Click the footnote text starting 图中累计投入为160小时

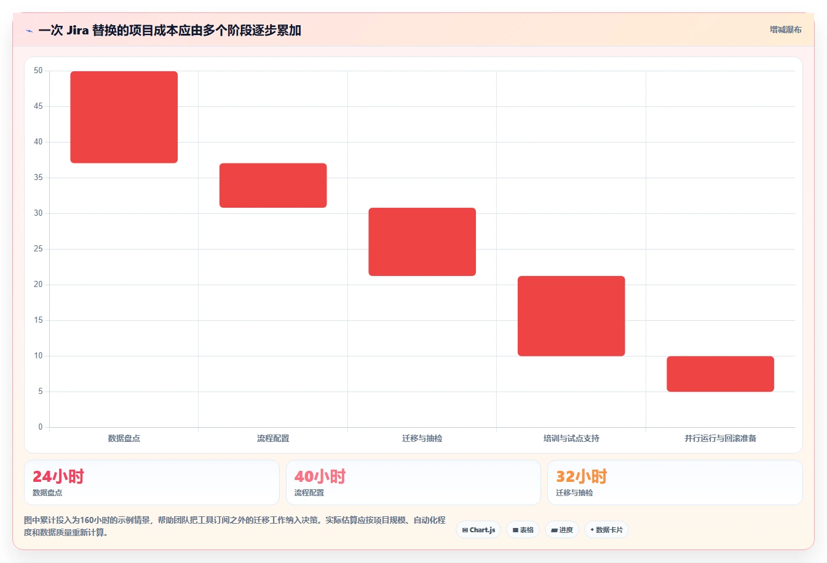point(235,526)
